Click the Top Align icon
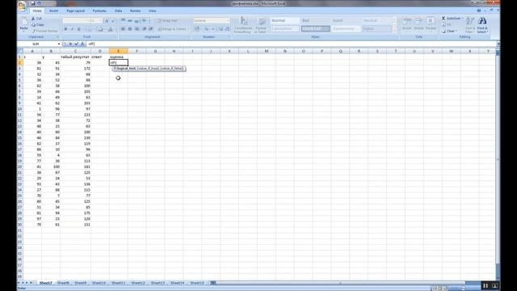 [x=124, y=20]
